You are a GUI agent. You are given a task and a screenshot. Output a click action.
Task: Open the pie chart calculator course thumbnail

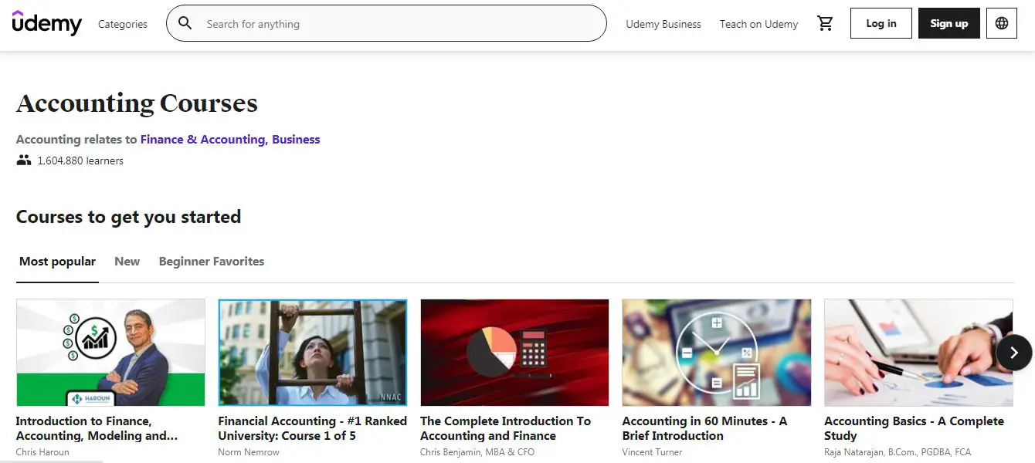coord(514,353)
